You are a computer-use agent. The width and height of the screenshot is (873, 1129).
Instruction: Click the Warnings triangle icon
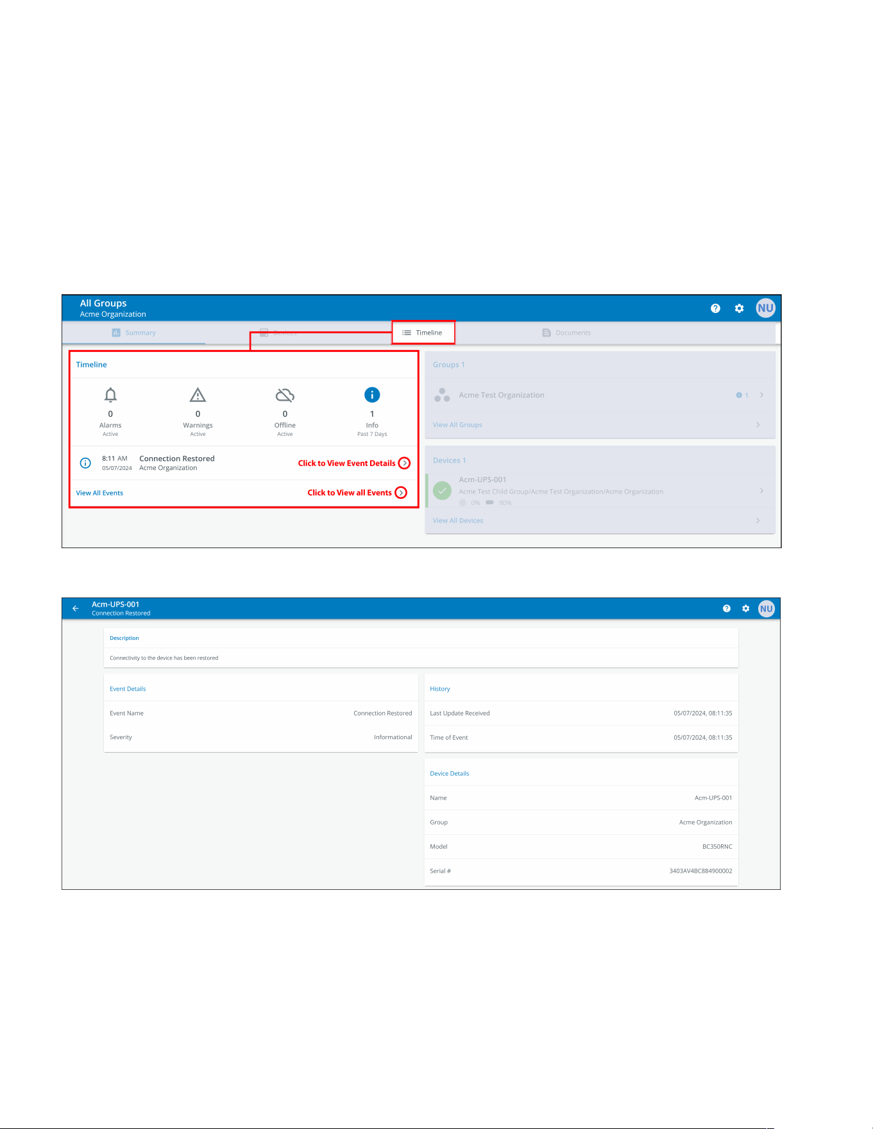(x=198, y=395)
